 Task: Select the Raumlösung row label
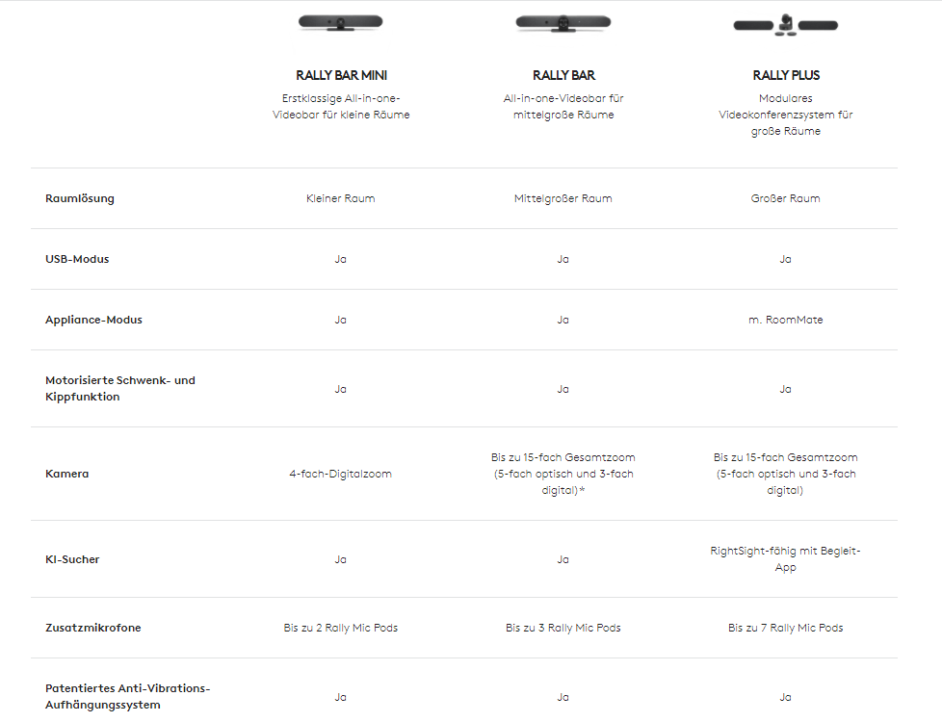pos(79,198)
